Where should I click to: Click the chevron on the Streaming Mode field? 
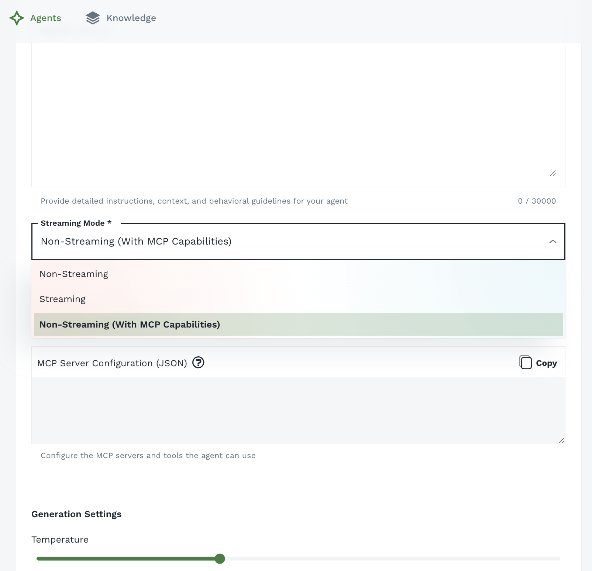553,242
